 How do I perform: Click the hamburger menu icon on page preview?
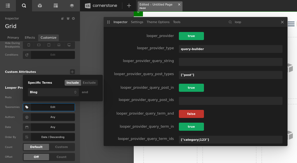pyautogui.click(x=291, y=24)
